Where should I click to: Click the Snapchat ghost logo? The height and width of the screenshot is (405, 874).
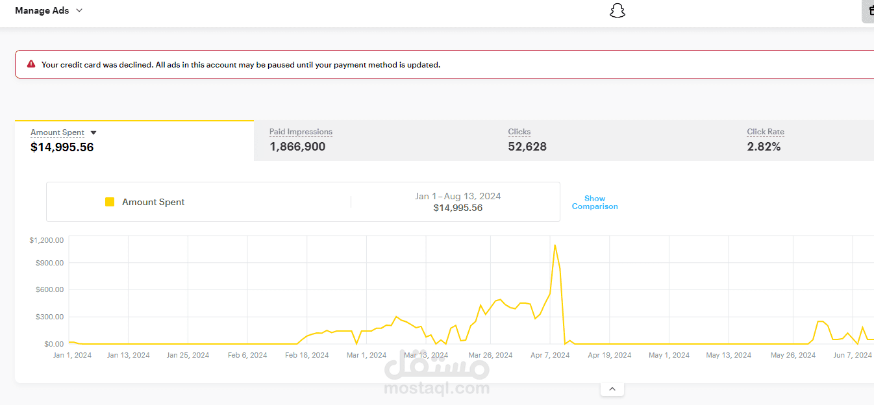pyautogui.click(x=618, y=11)
